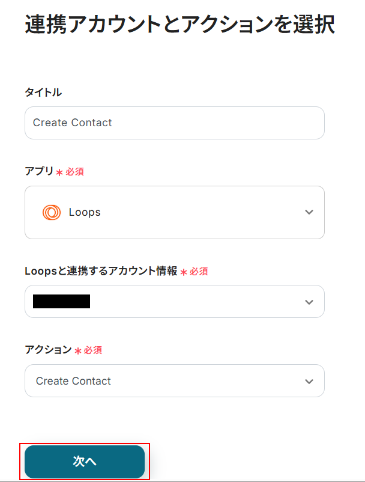Click the Loopsと連携するアカウント情報 label
The image size is (365, 482).
coord(101,271)
